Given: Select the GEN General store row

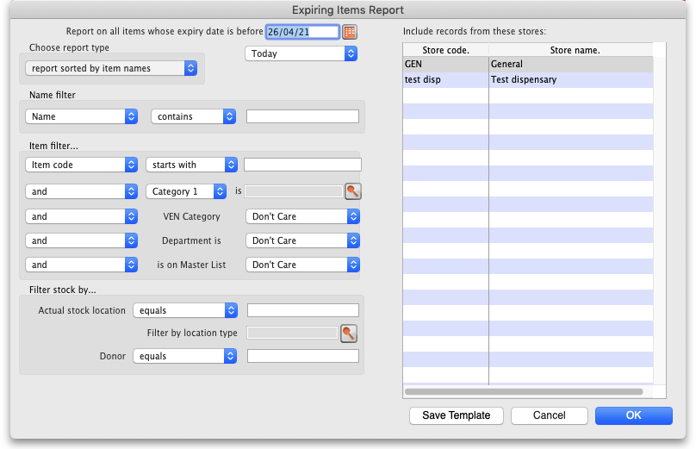Looking at the screenshot, I should [x=527, y=64].
